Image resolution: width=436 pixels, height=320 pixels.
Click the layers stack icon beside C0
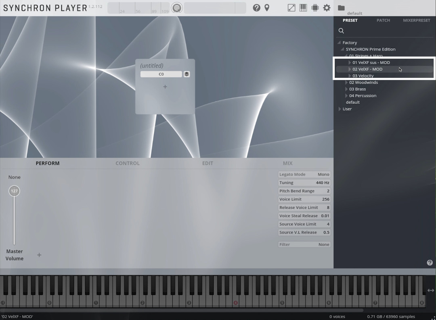pos(187,74)
